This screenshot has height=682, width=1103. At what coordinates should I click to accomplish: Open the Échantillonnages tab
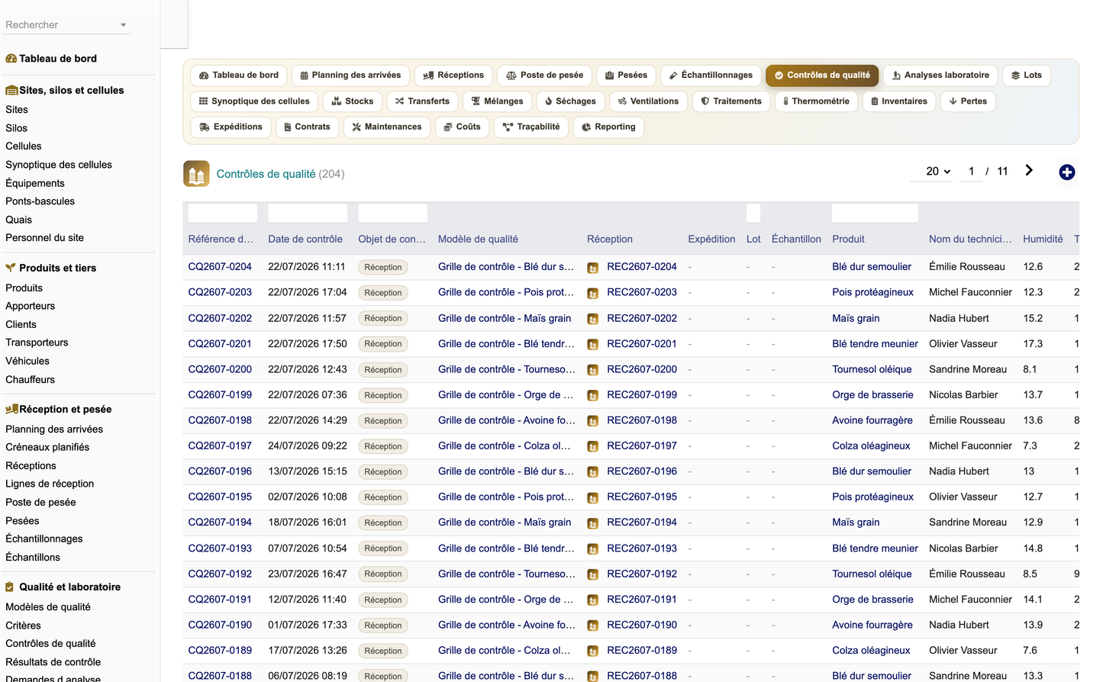click(x=711, y=76)
